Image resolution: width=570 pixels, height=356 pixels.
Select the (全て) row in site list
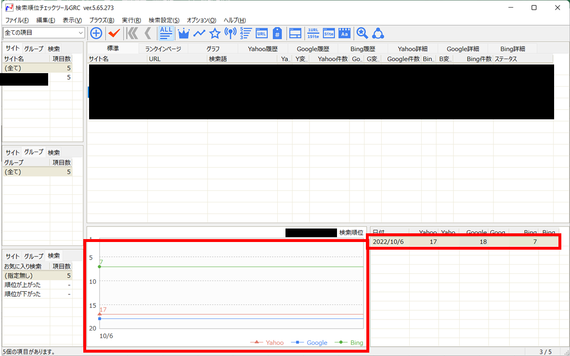pyautogui.click(x=38, y=68)
